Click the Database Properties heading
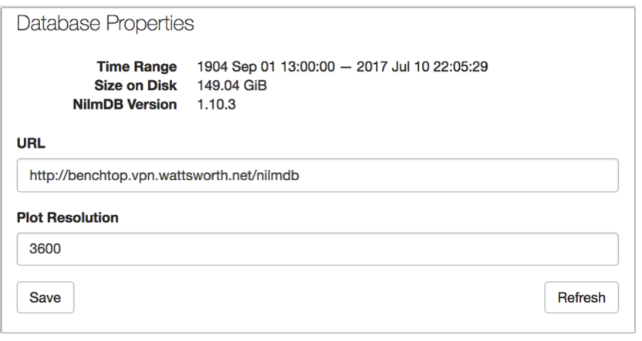This screenshot has height=341, width=642. (x=105, y=23)
